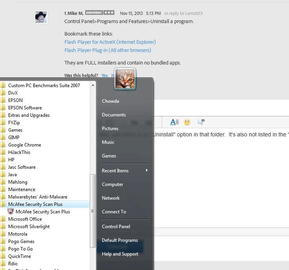Insert an emoticon with the smiley icon
This screenshot has width=289, height=270.
tap(187, 122)
